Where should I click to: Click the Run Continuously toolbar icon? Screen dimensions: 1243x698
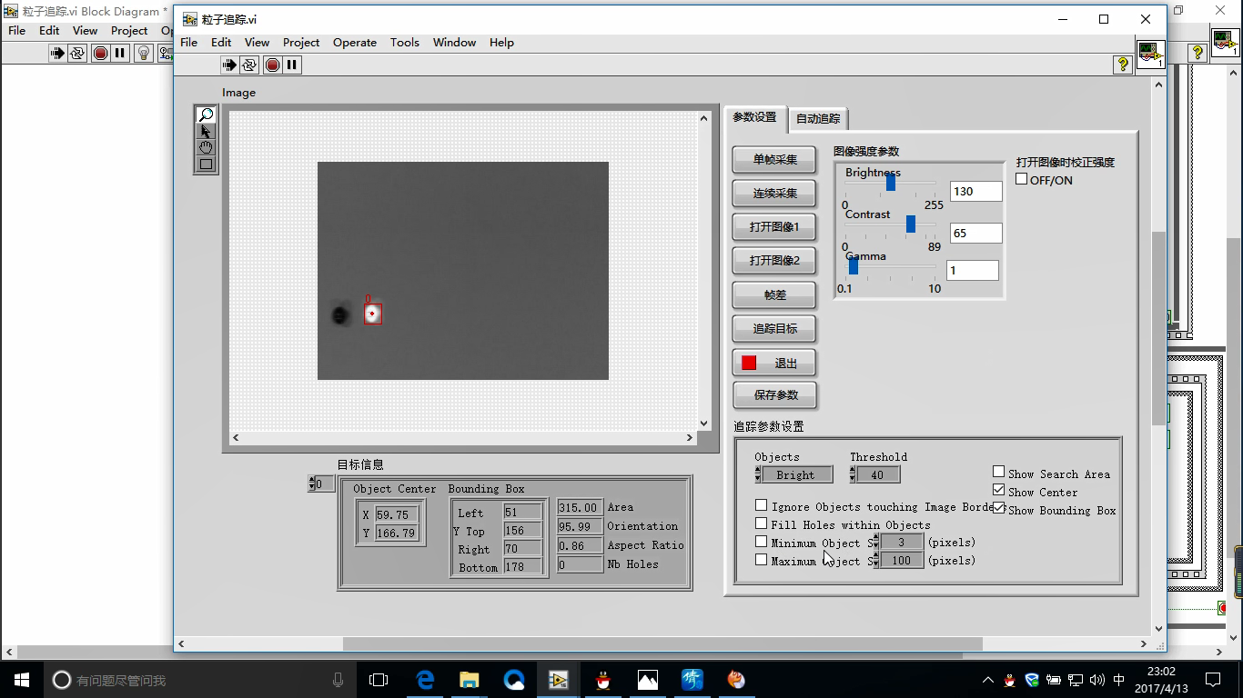(x=249, y=65)
